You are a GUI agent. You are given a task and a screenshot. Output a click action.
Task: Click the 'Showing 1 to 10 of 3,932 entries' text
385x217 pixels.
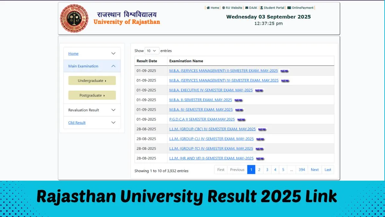click(161, 171)
